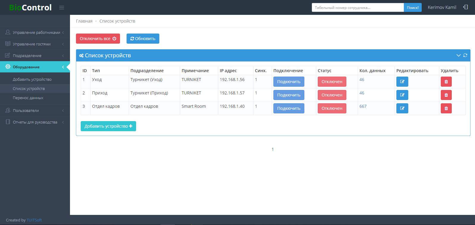This screenshot has width=475, height=225.
Task: Select Перенос данных submenu item
Action: 28,98
